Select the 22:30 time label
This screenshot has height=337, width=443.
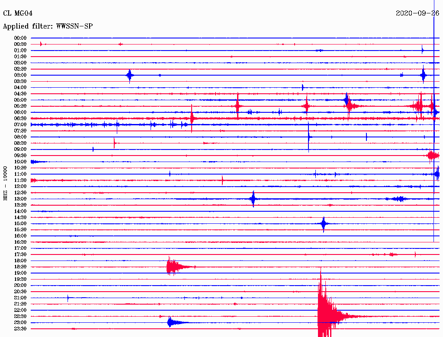point(20,316)
